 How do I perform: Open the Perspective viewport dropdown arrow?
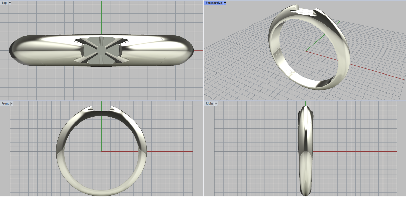[x=225, y=3]
